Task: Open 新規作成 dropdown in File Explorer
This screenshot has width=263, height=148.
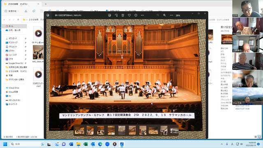Action: coord(12,11)
